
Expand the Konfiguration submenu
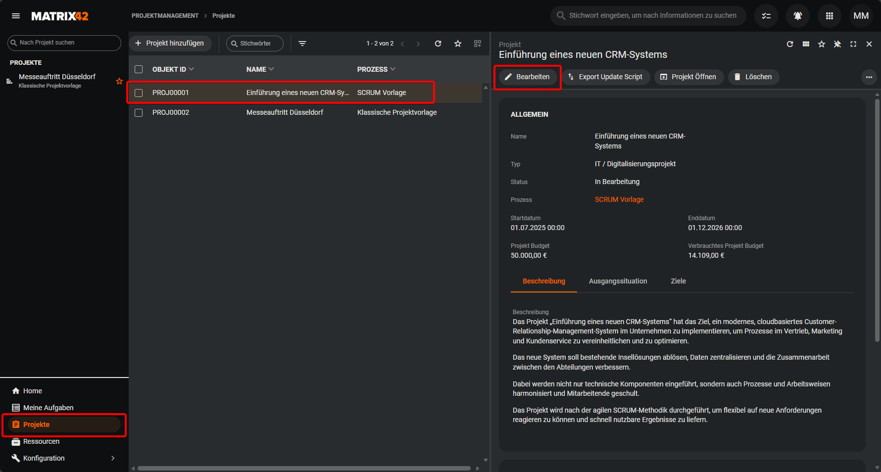[113, 458]
